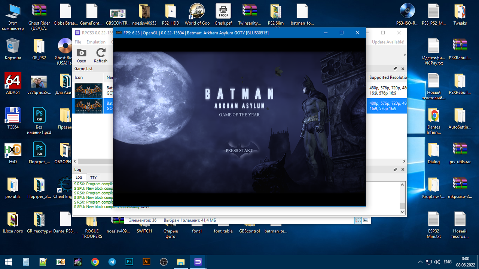479x269 pixels.
Task: Select the noesisv40953 folder
Action: click(144, 15)
